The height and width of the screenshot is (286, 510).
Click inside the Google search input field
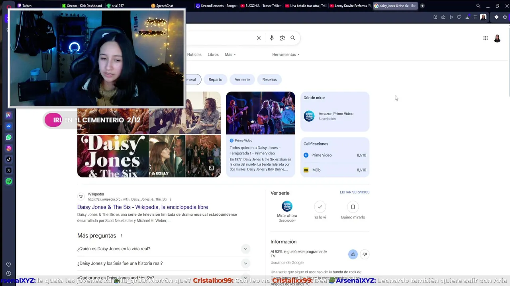pyautogui.click(x=220, y=38)
